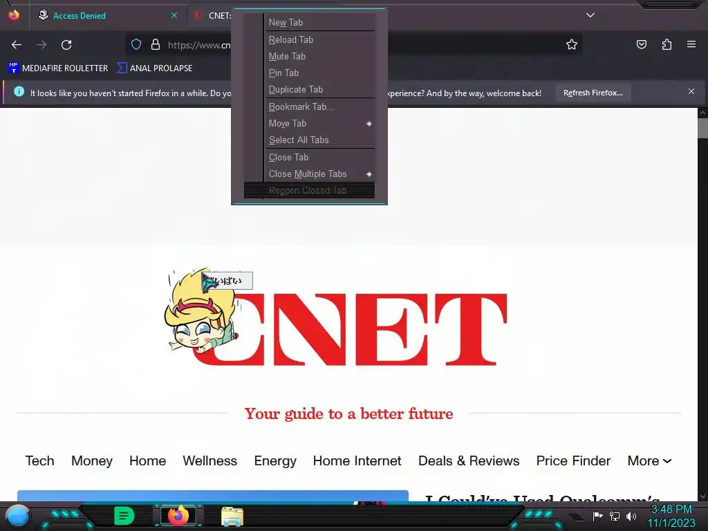Open the Firefox hamburger application menu
This screenshot has width=708, height=531.
(691, 44)
